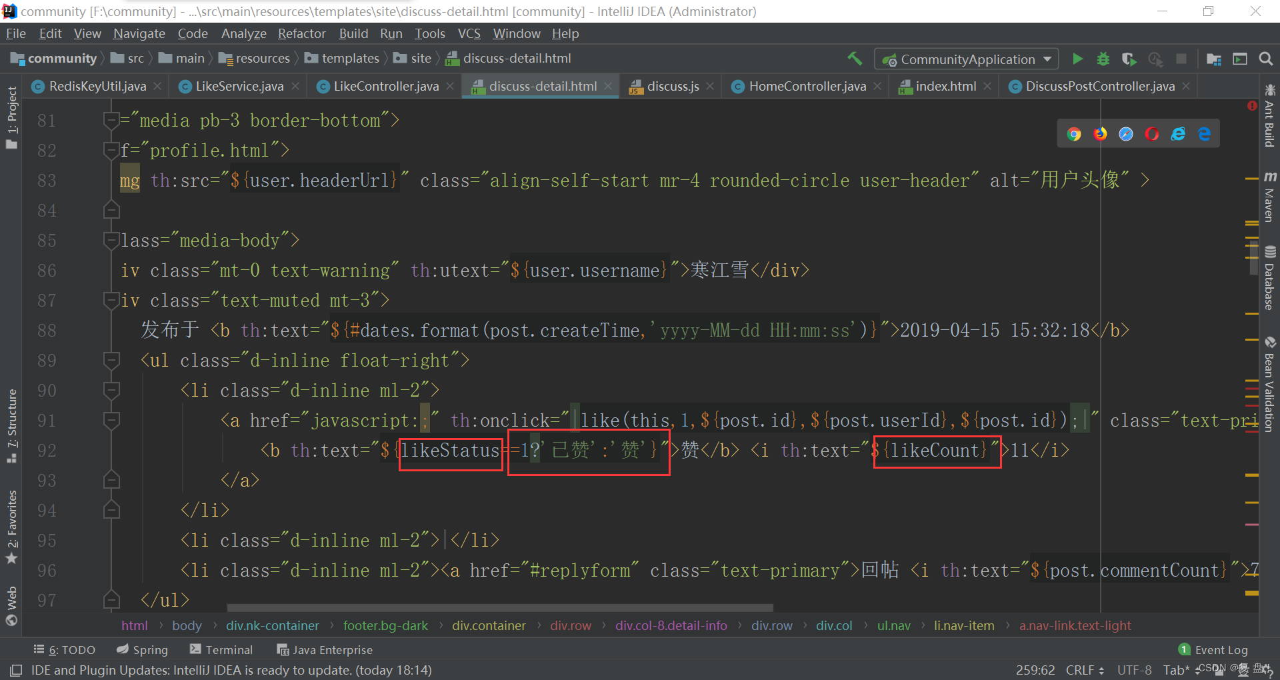Toggle the Ant Build tool window
Image resolution: width=1280 pixels, height=680 pixels.
tap(1269, 116)
